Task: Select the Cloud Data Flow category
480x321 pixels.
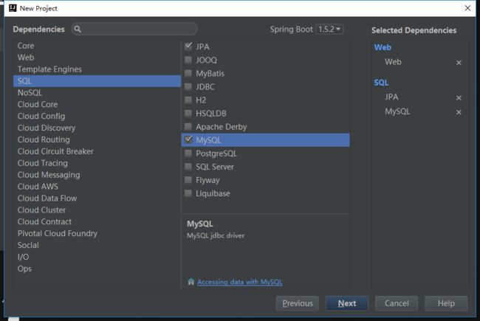Action: tap(97, 199)
